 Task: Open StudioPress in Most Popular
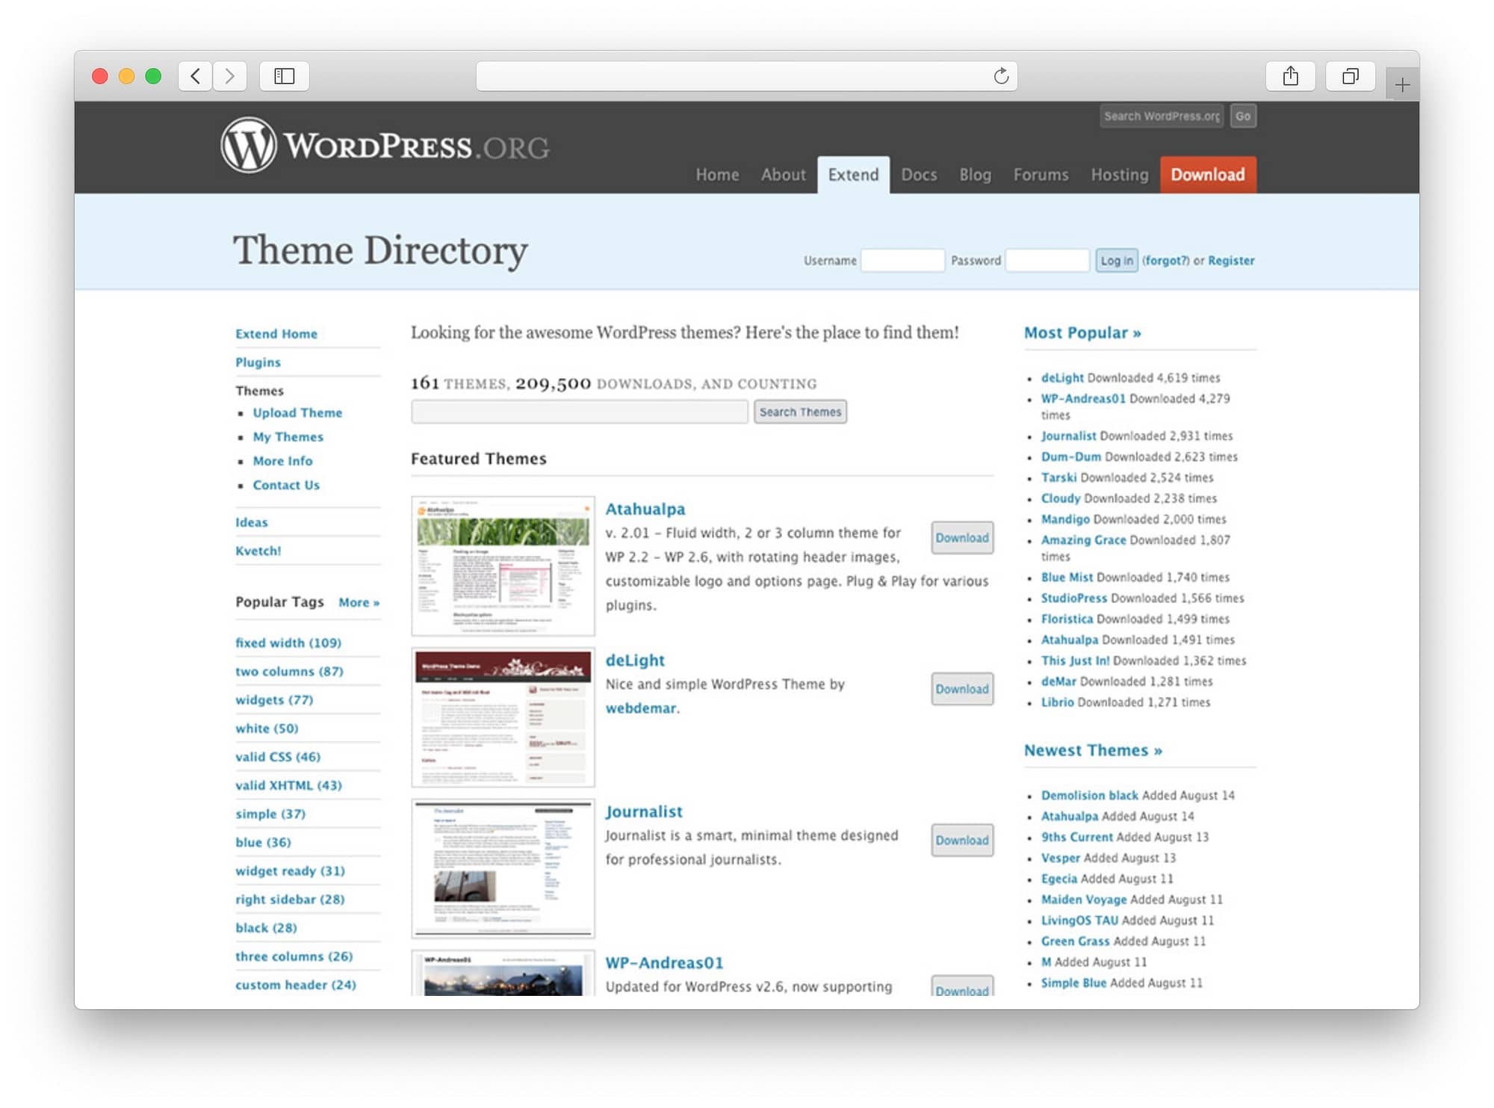(x=1074, y=598)
